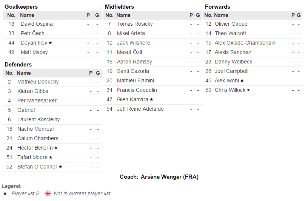This screenshot has width=305, height=201.
Task: Click the star beside Héctor Bellerín
Action: 56,148
